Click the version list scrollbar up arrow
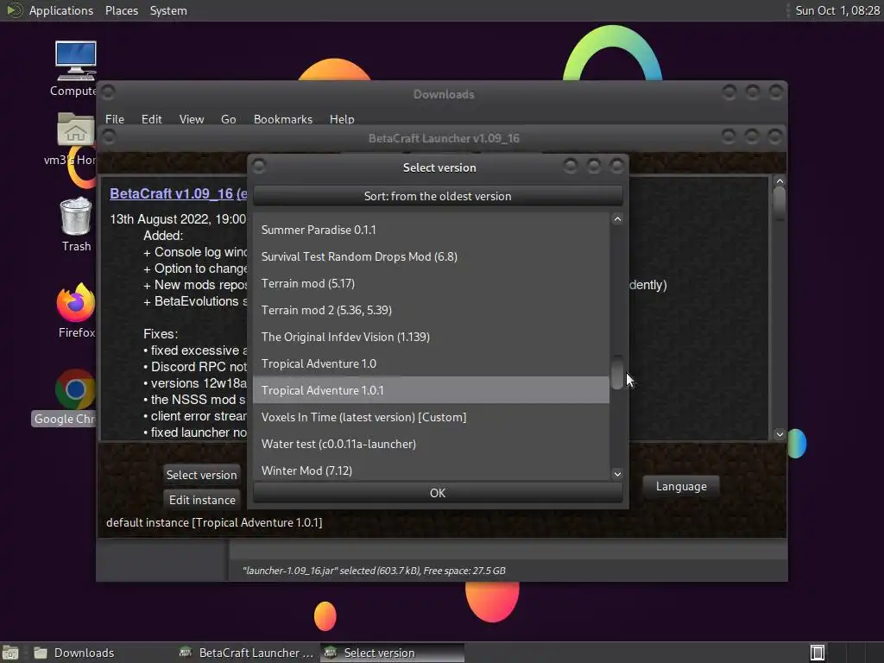884x663 pixels. click(617, 219)
